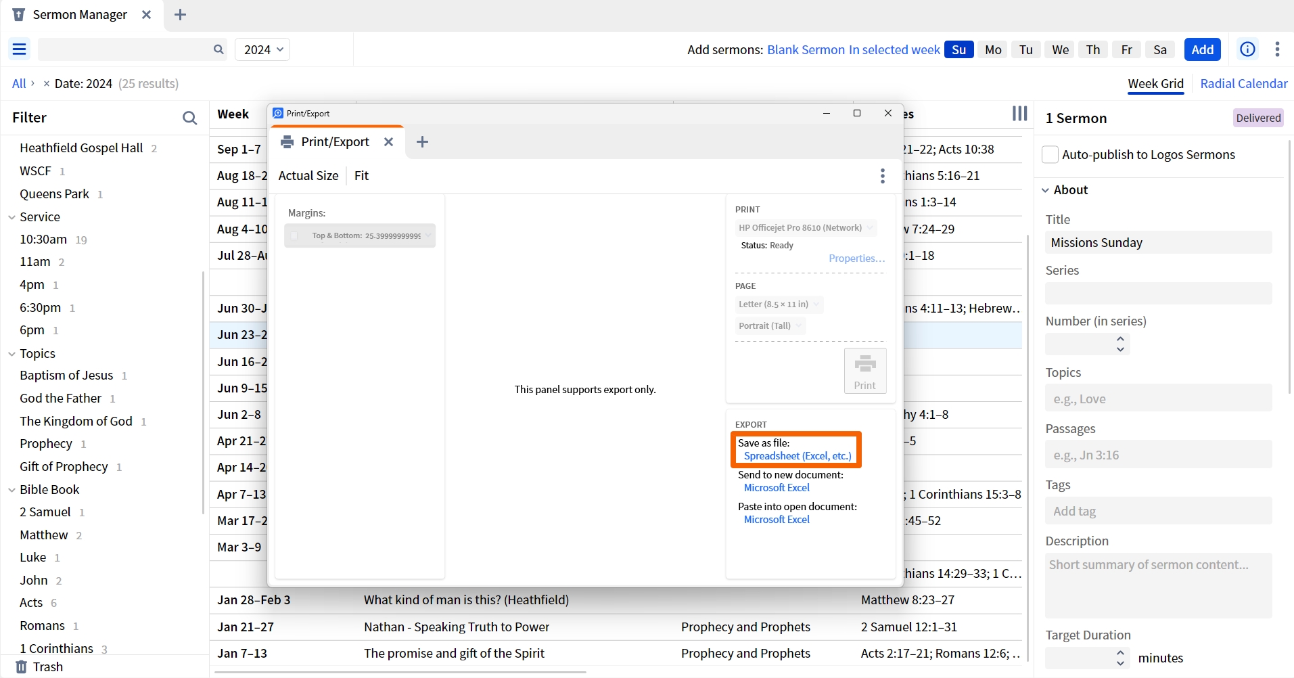Select Sa day toggle
The height and width of the screenshot is (678, 1294).
1160,49
